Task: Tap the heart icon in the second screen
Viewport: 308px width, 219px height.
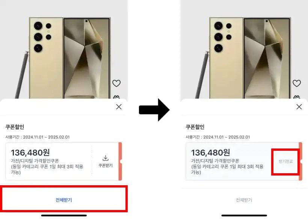Action: tap(297, 83)
